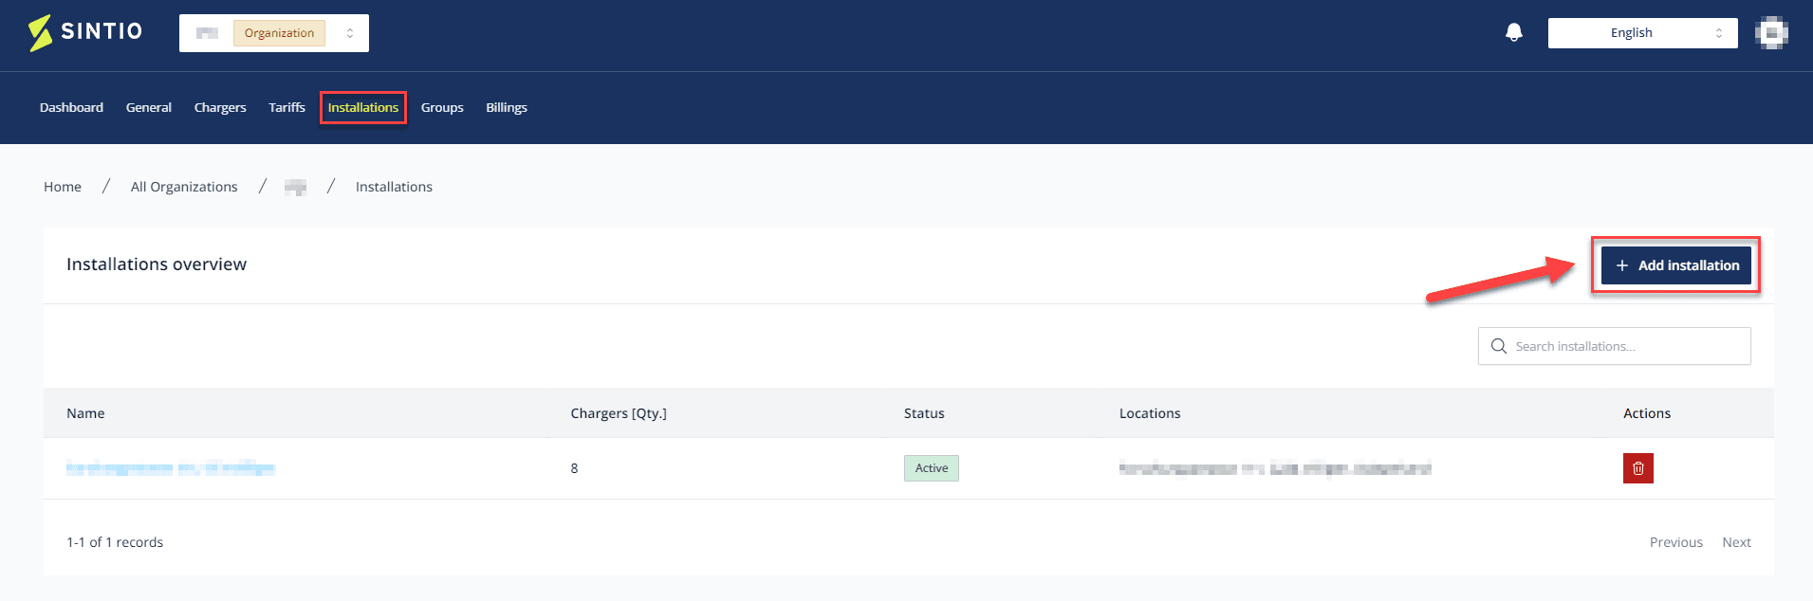This screenshot has width=1813, height=601.
Task: Click the Name column header
Action: click(85, 413)
